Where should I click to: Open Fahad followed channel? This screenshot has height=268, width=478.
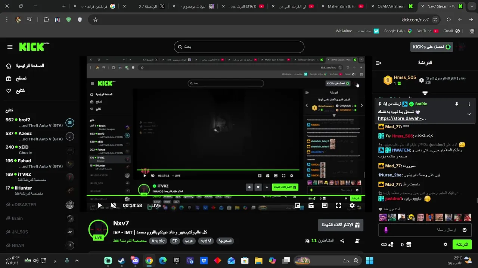click(x=40, y=163)
